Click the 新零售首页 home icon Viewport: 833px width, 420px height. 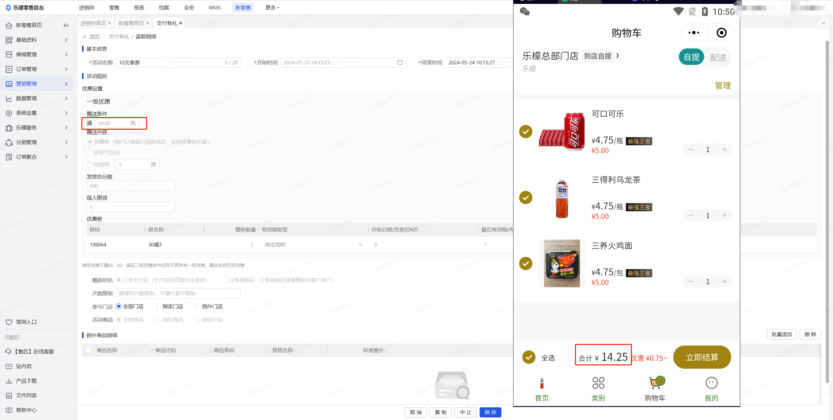click(9, 25)
